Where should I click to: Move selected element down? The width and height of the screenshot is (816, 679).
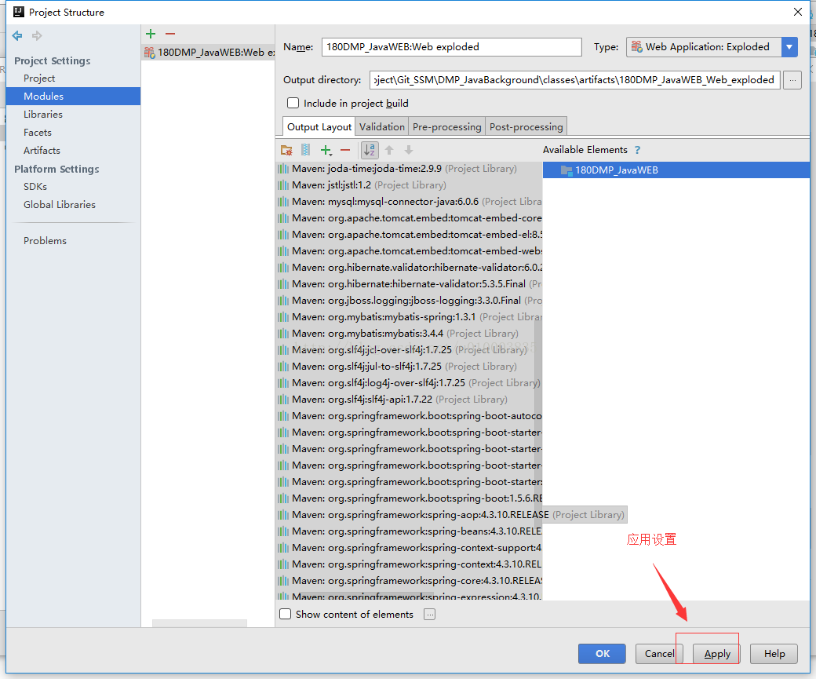point(409,150)
